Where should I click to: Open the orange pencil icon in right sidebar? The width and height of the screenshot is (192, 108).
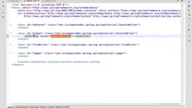[x=189, y=19]
